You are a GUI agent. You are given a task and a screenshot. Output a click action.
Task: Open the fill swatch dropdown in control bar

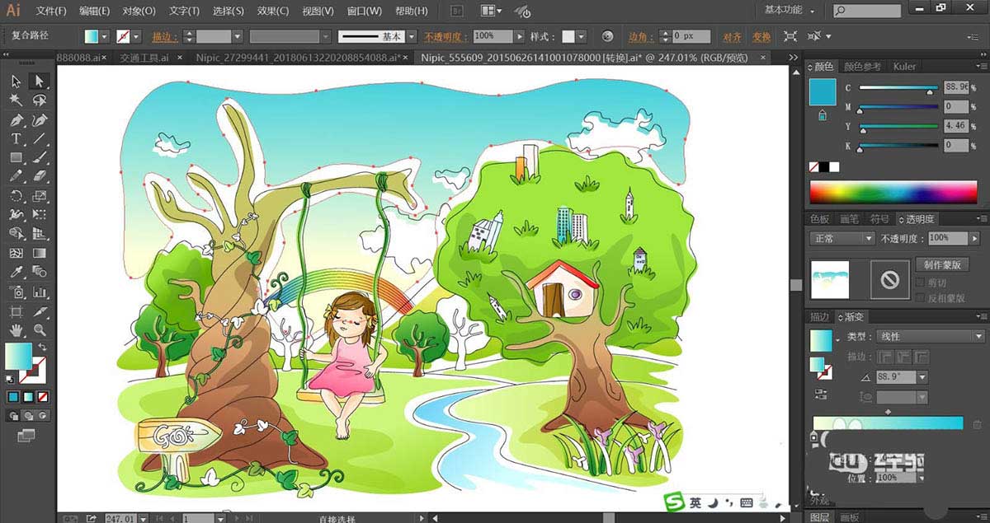pos(104,36)
